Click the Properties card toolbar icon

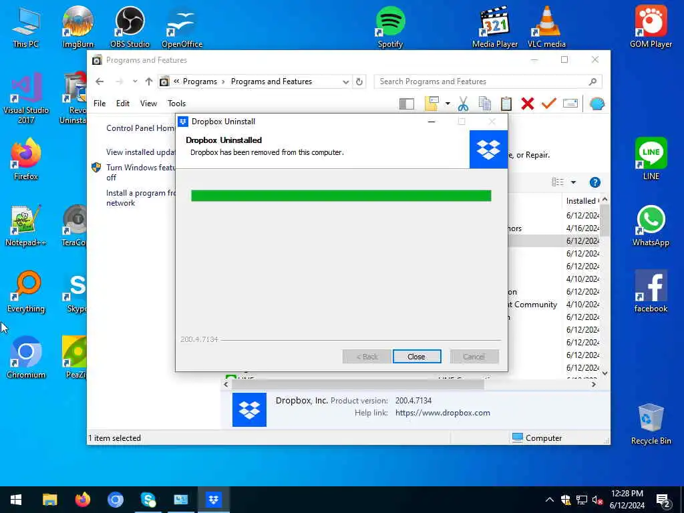pyautogui.click(x=570, y=104)
